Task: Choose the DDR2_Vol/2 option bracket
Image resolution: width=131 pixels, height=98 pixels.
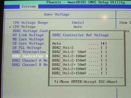Action: click(104, 48)
